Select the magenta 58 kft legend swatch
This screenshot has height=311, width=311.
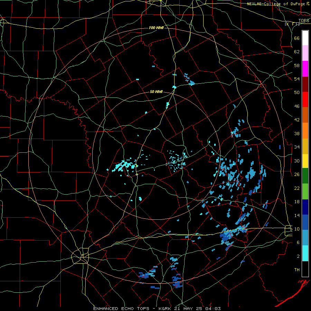[x=305, y=69]
